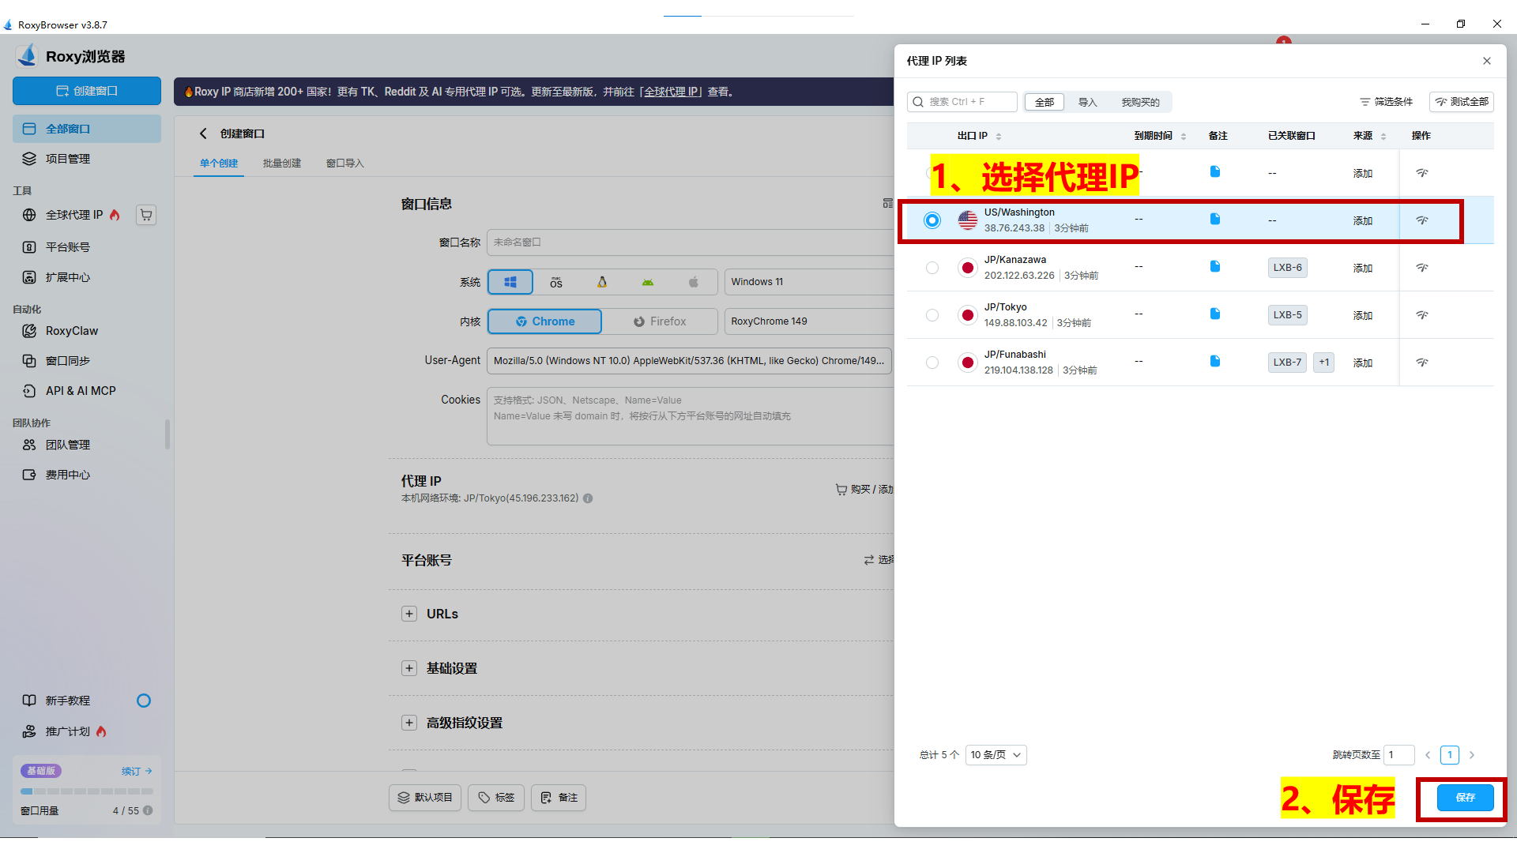Open 筛选条件 filter conditions
Screen dimensions: 1517x853
[x=1386, y=102]
